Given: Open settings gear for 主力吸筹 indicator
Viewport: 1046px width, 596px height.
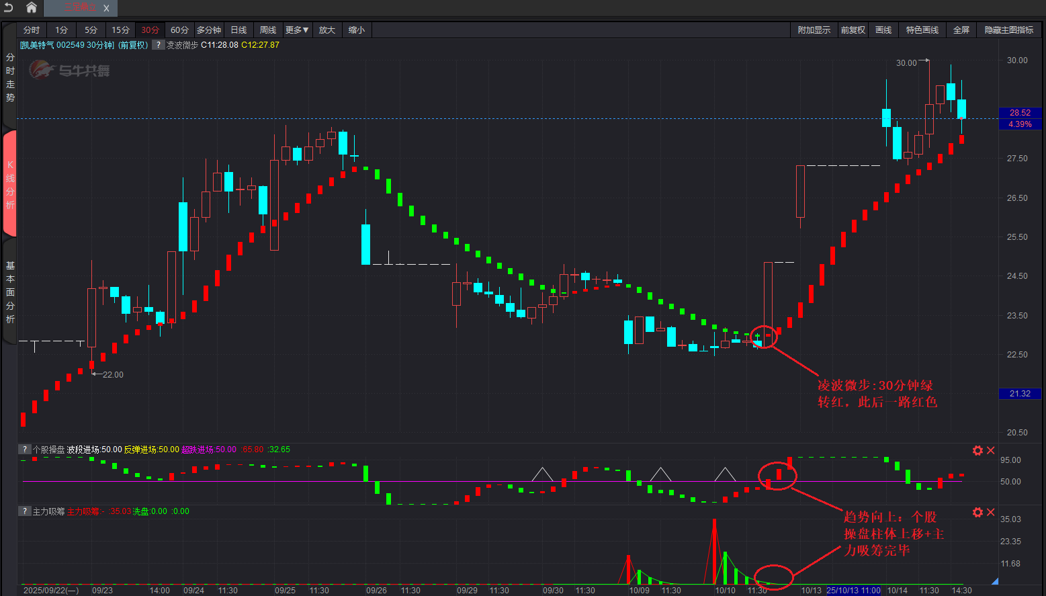Looking at the screenshot, I should pyautogui.click(x=977, y=512).
